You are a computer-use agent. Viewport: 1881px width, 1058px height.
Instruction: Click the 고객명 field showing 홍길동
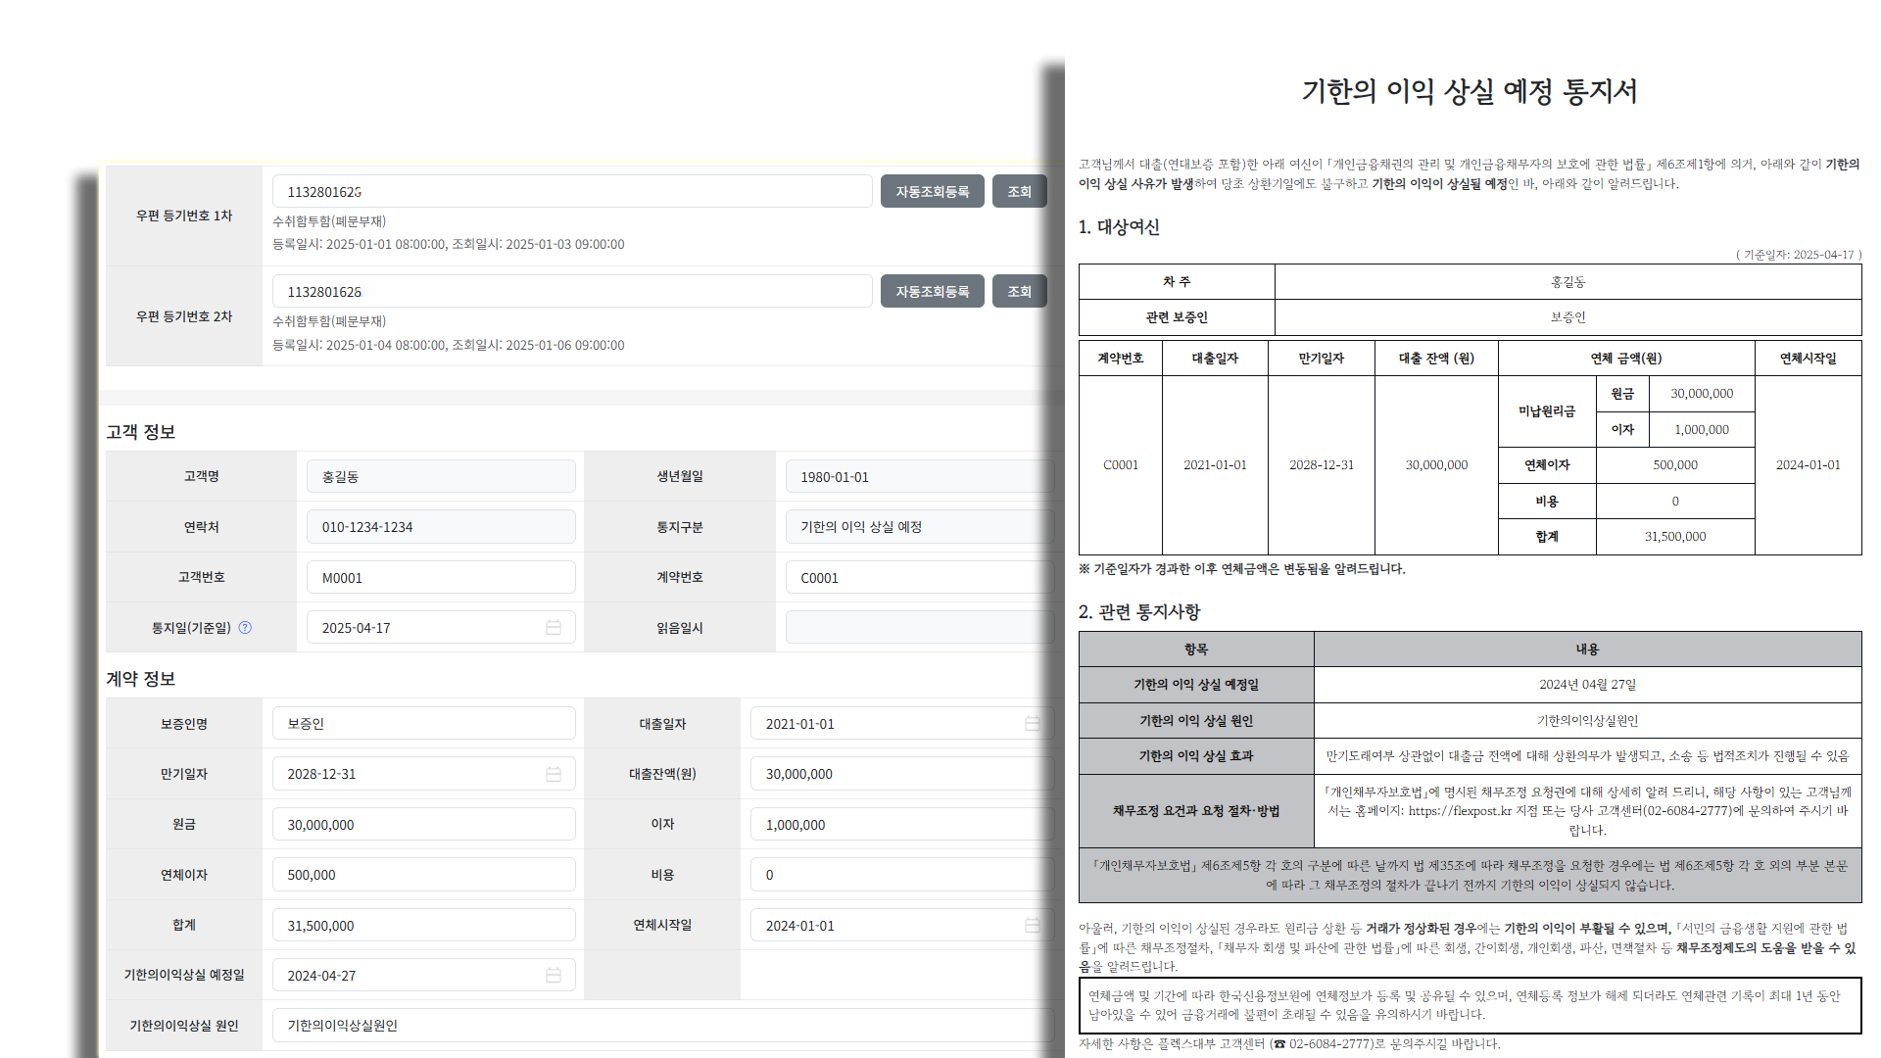(441, 477)
